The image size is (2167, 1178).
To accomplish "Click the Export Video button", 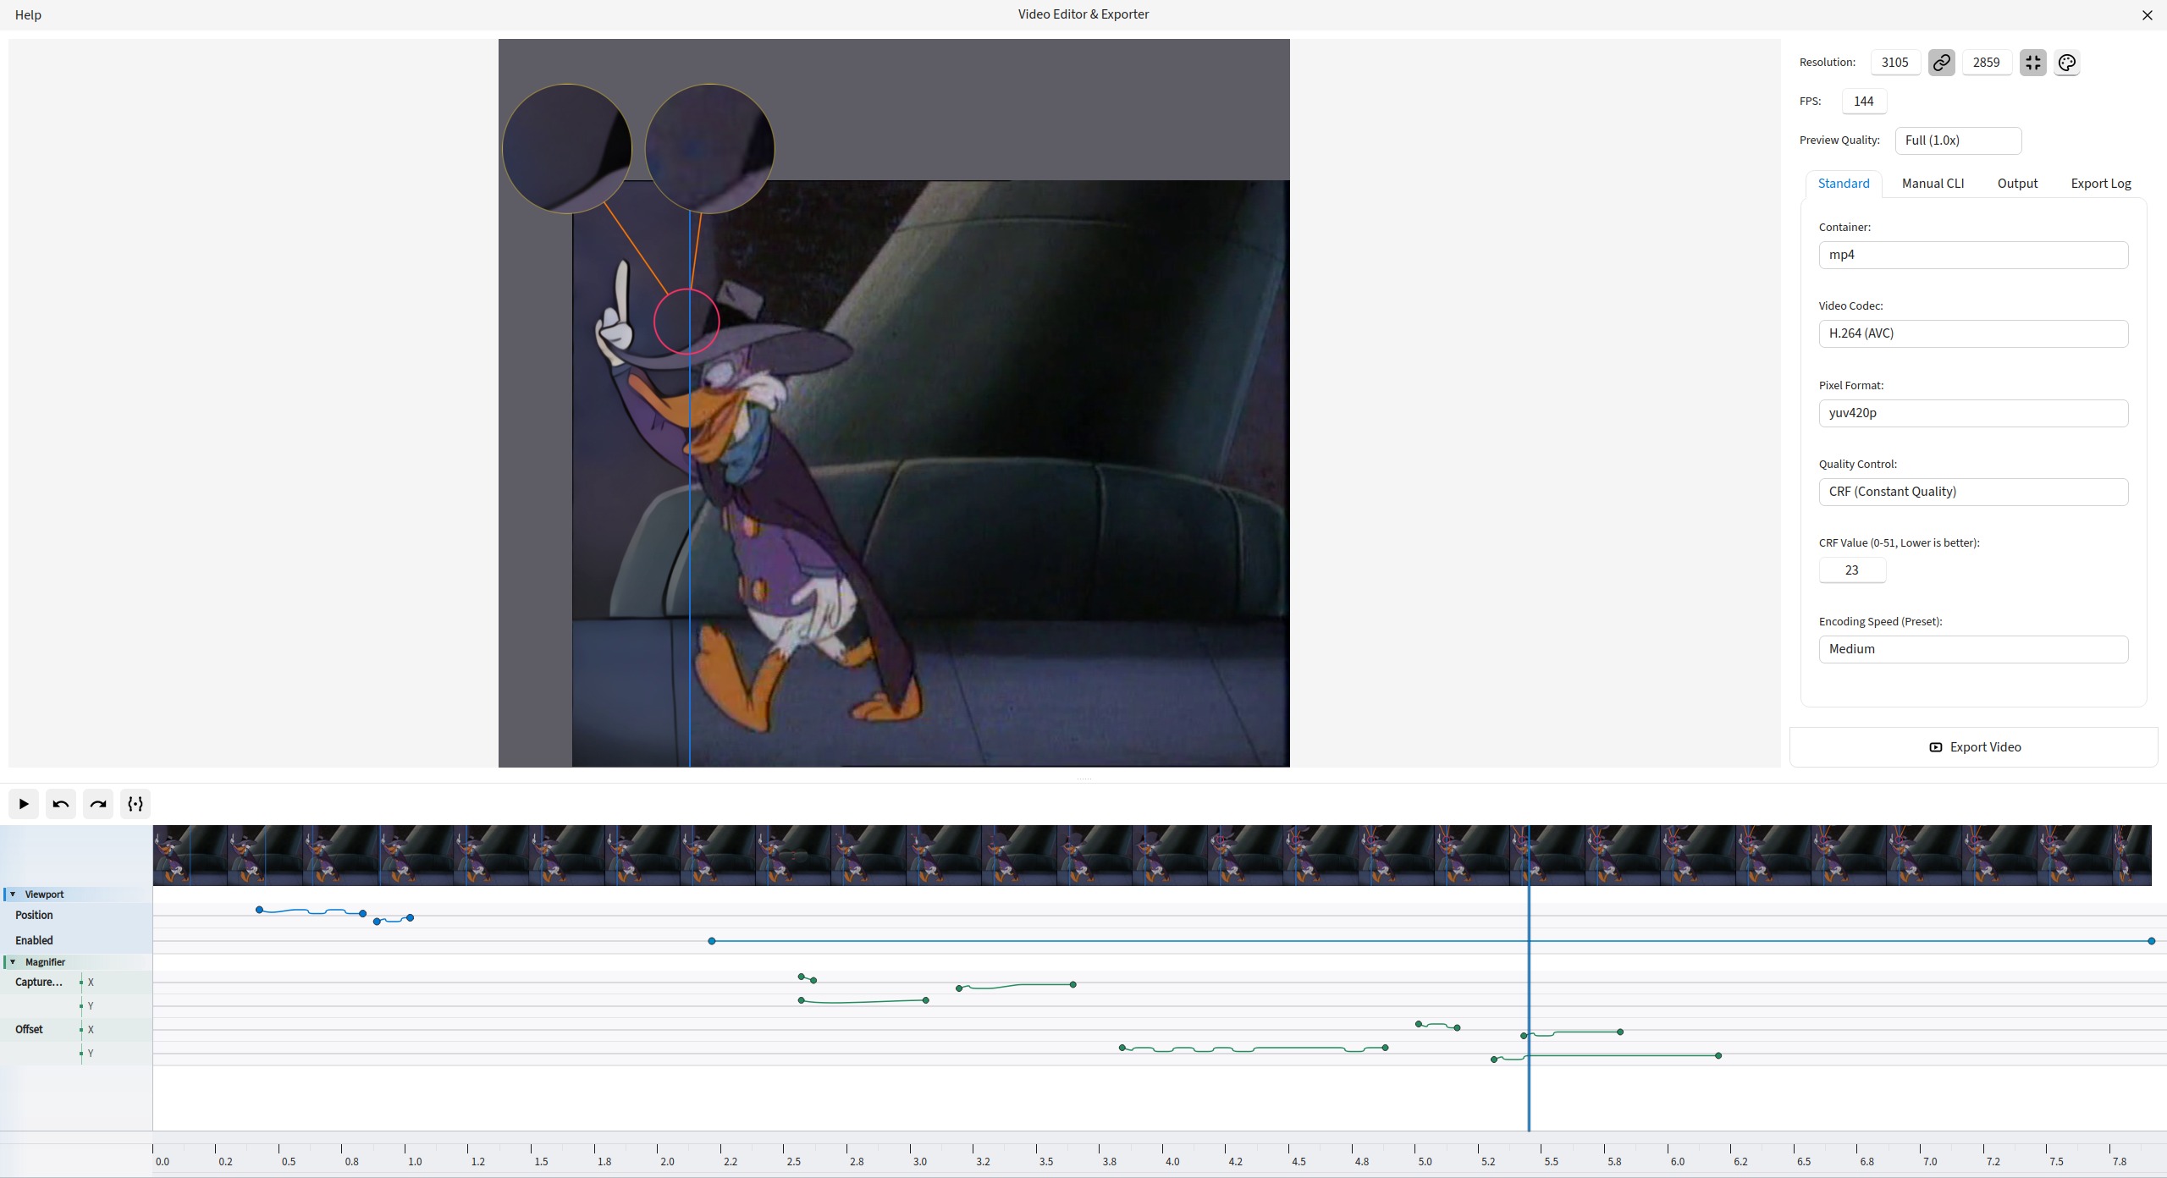I will coord(1974,747).
